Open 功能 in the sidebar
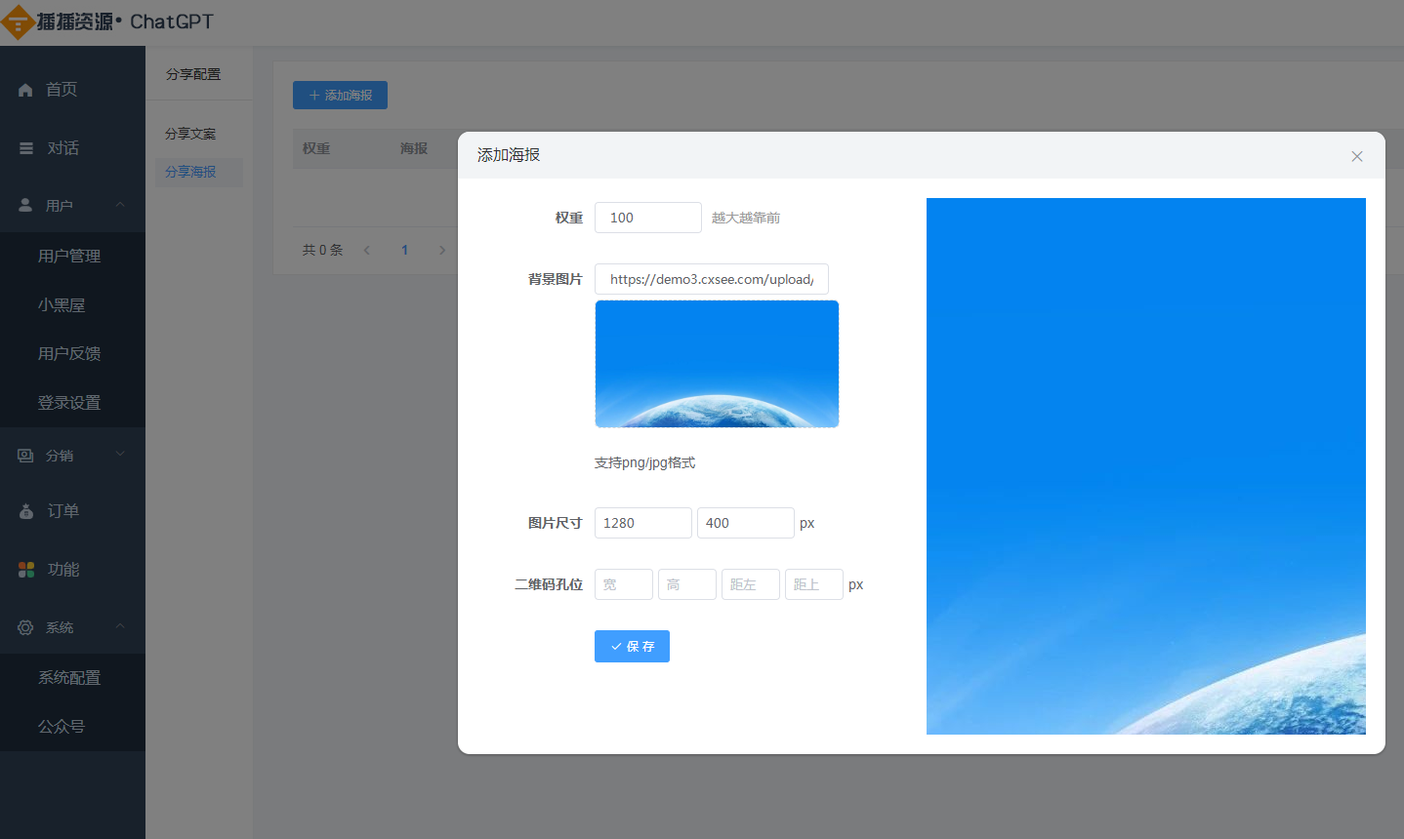 (72, 570)
